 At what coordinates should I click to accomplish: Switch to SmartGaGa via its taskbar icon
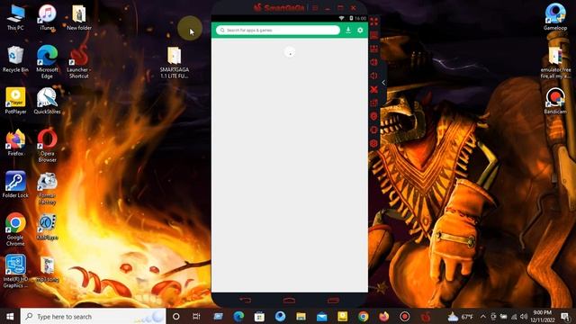point(426,316)
